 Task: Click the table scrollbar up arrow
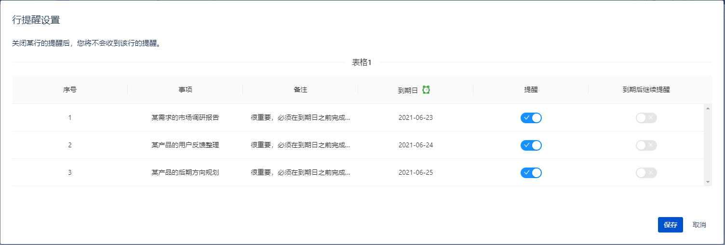[708, 108]
